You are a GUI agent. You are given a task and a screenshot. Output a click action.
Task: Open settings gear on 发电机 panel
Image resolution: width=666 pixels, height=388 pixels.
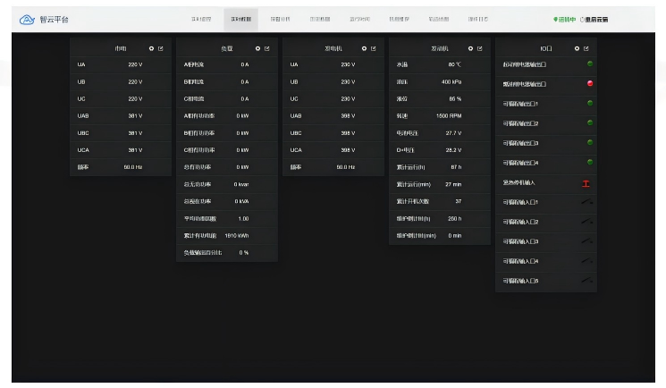point(364,48)
